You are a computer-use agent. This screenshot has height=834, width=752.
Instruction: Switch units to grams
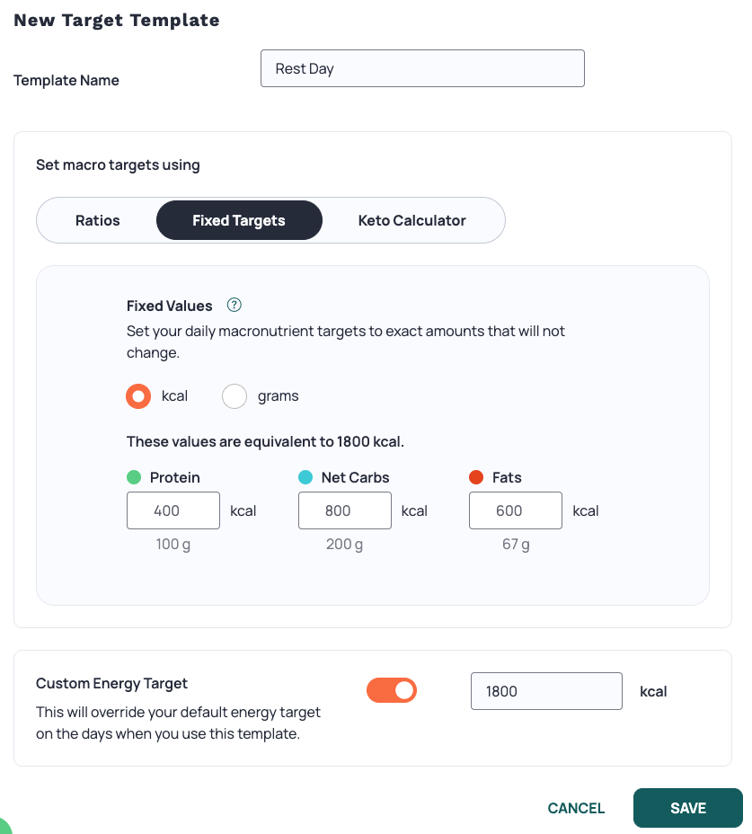click(x=234, y=395)
